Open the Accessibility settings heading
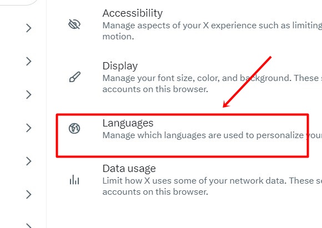 click(133, 13)
